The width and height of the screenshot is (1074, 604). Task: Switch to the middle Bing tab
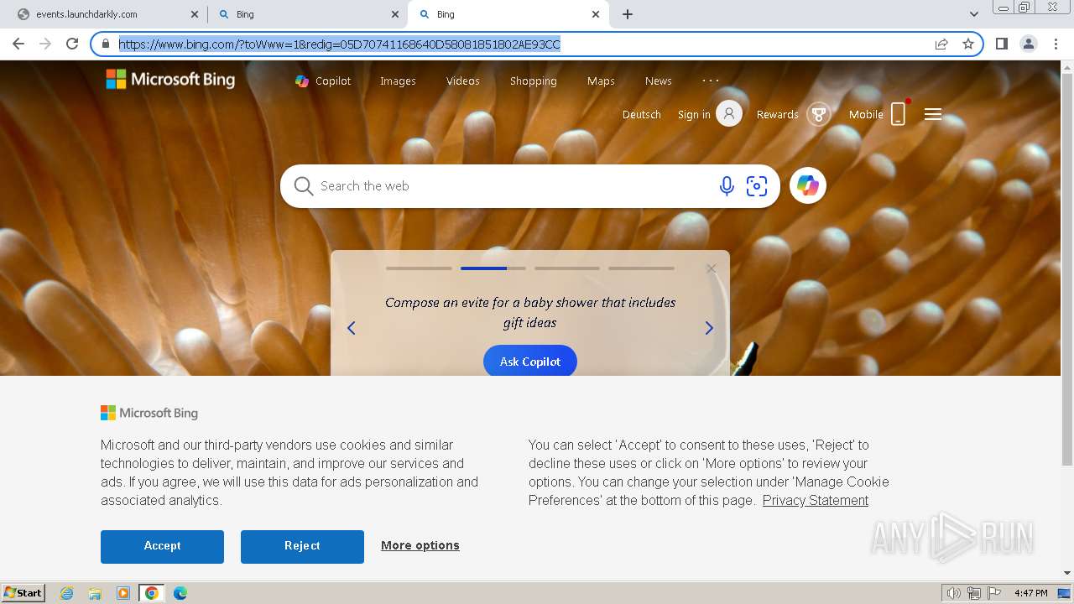click(x=307, y=14)
